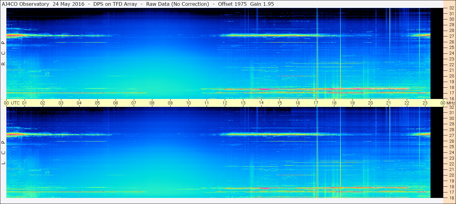Click Raw Data (No Correction) text
The width and height of the screenshot is (456, 204).
click(177, 4)
